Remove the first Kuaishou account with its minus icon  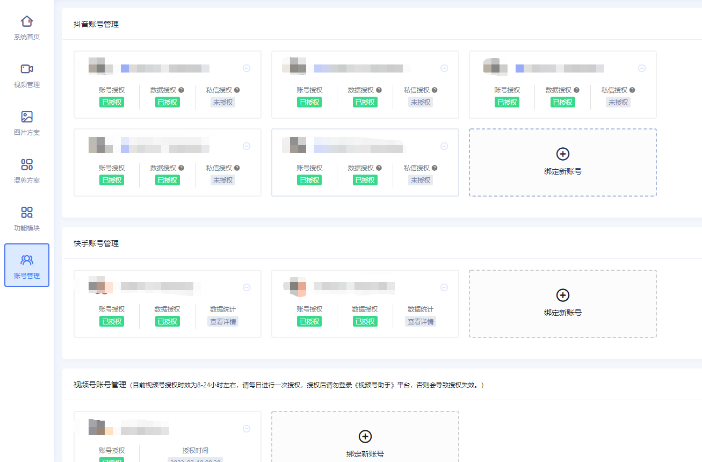tap(247, 287)
